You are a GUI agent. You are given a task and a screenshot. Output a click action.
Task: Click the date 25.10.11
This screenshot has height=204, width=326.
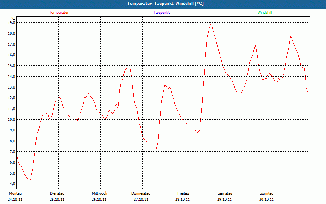coord(57,200)
